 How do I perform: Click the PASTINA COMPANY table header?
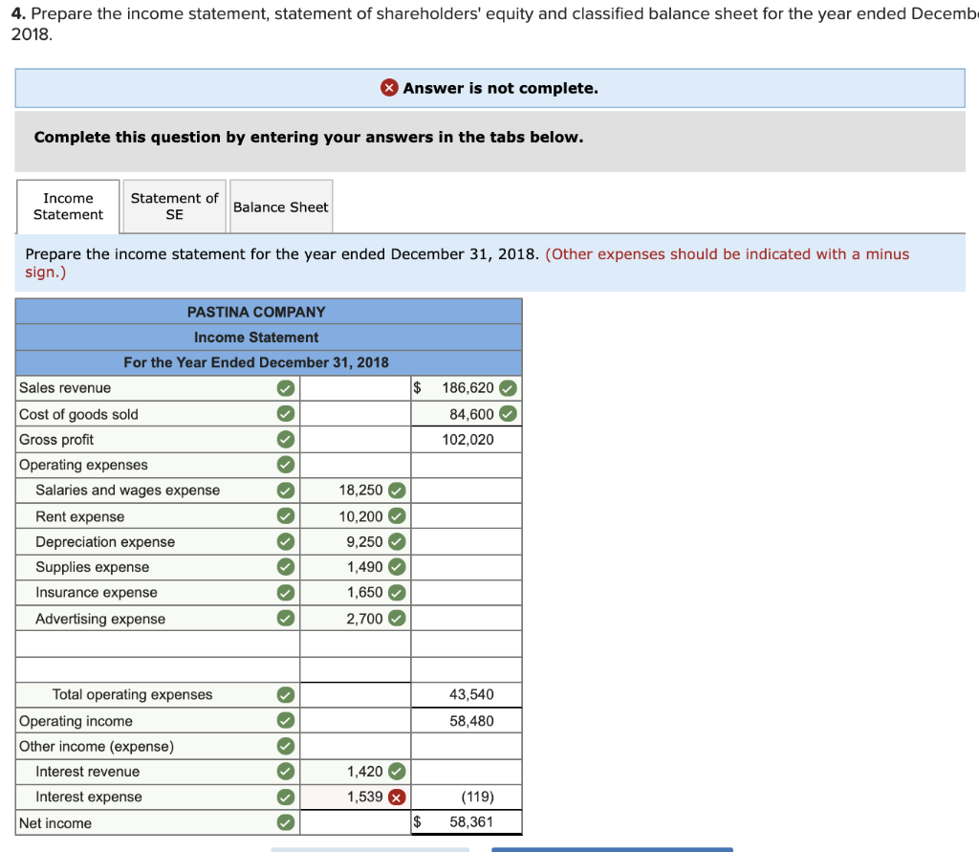click(269, 312)
